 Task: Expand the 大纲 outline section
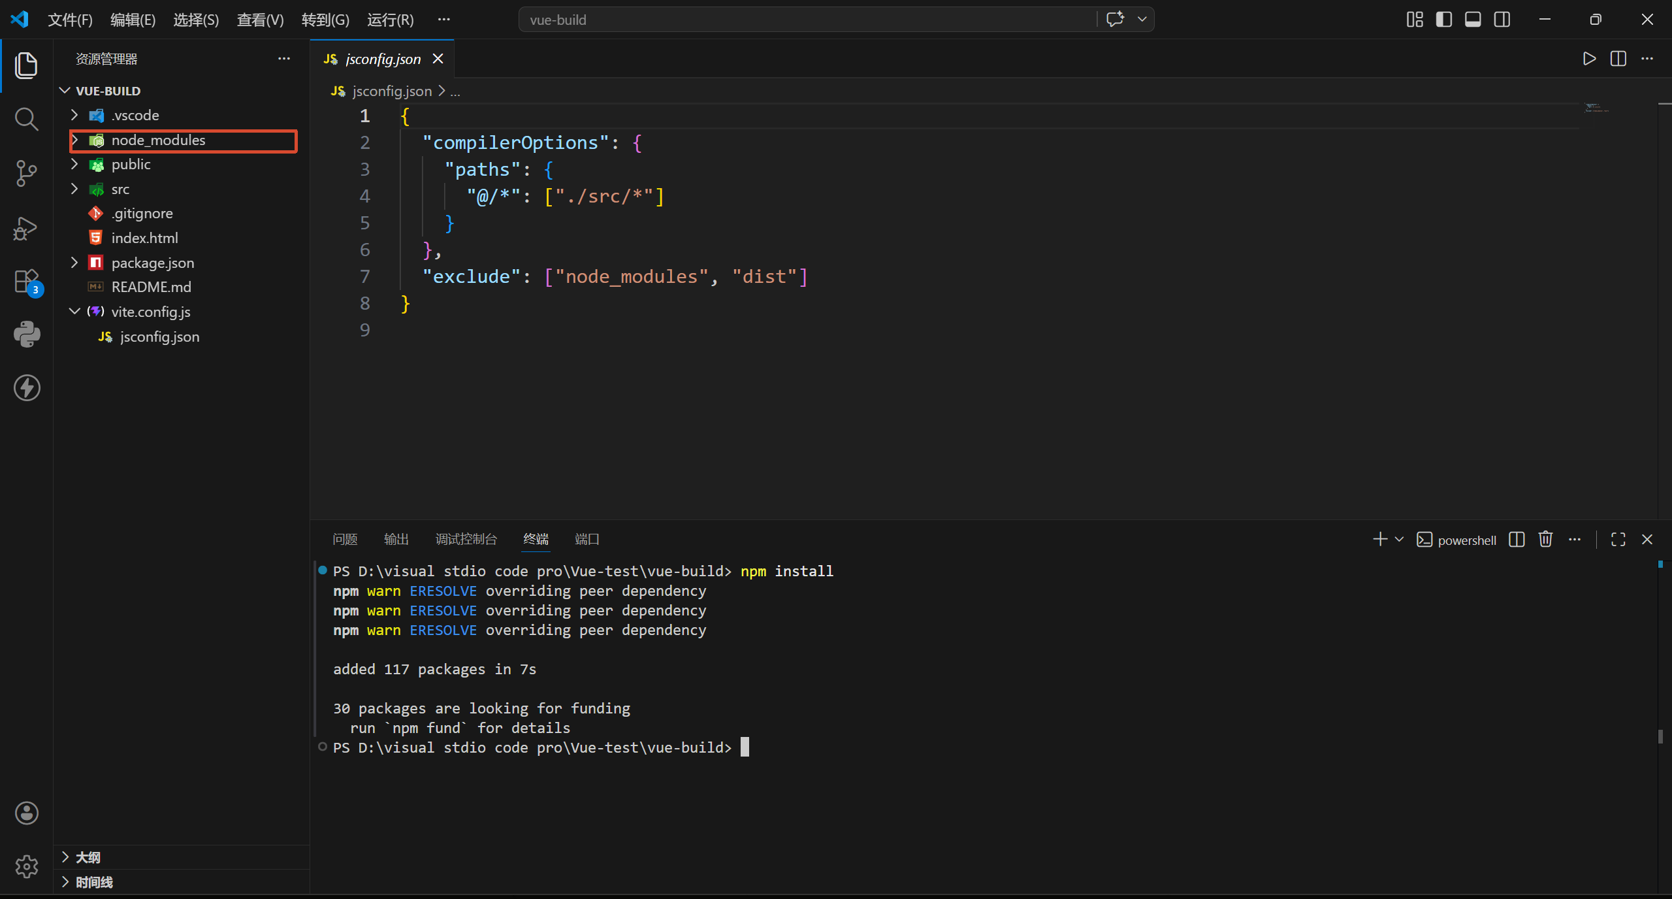(x=88, y=857)
